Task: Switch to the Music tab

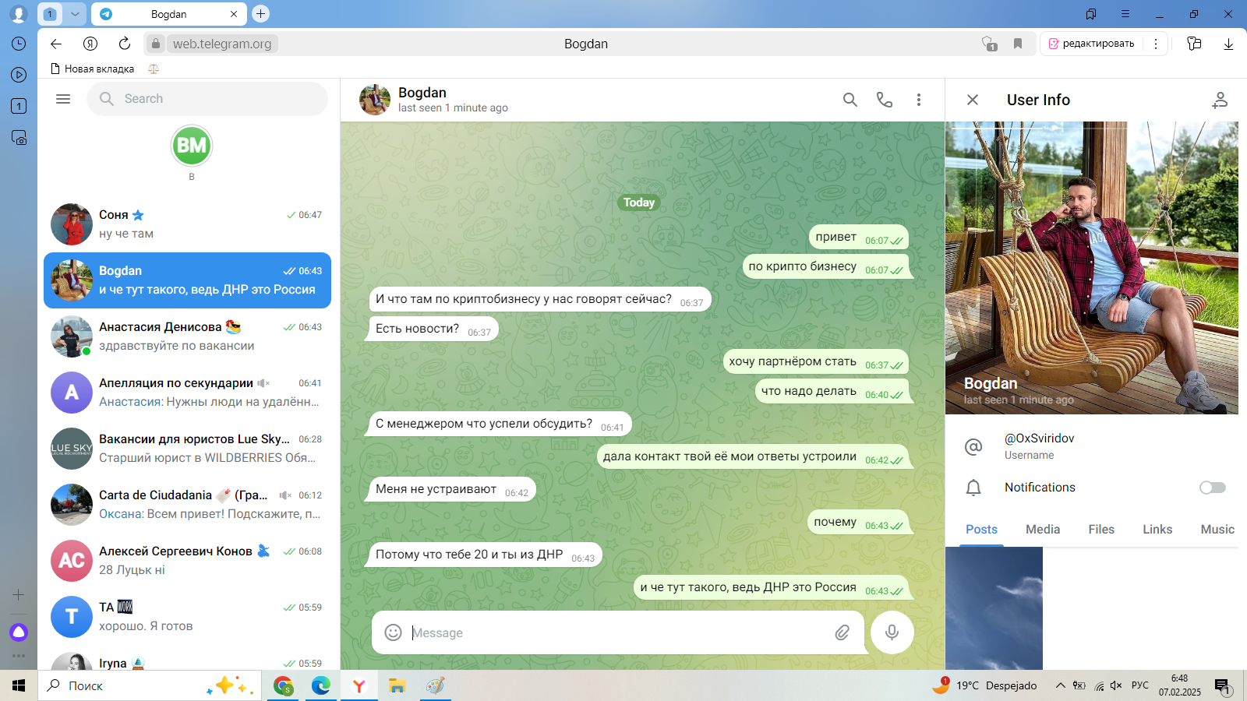Action: 1217,530
